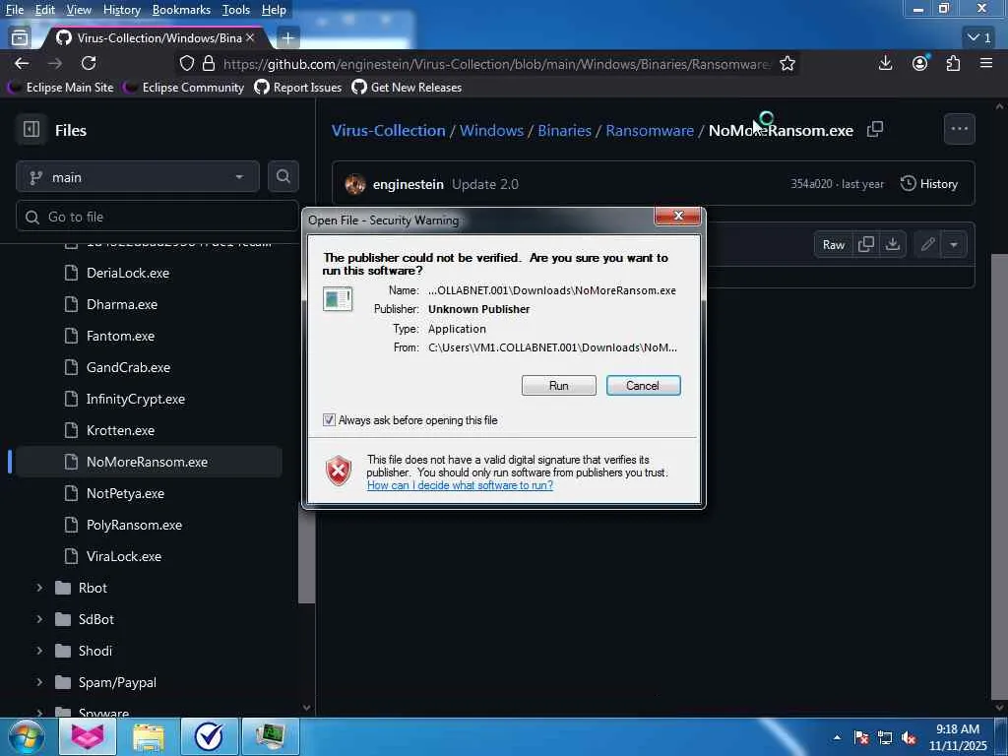
Task: Expand the Rbot folder
Action: (39, 588)
